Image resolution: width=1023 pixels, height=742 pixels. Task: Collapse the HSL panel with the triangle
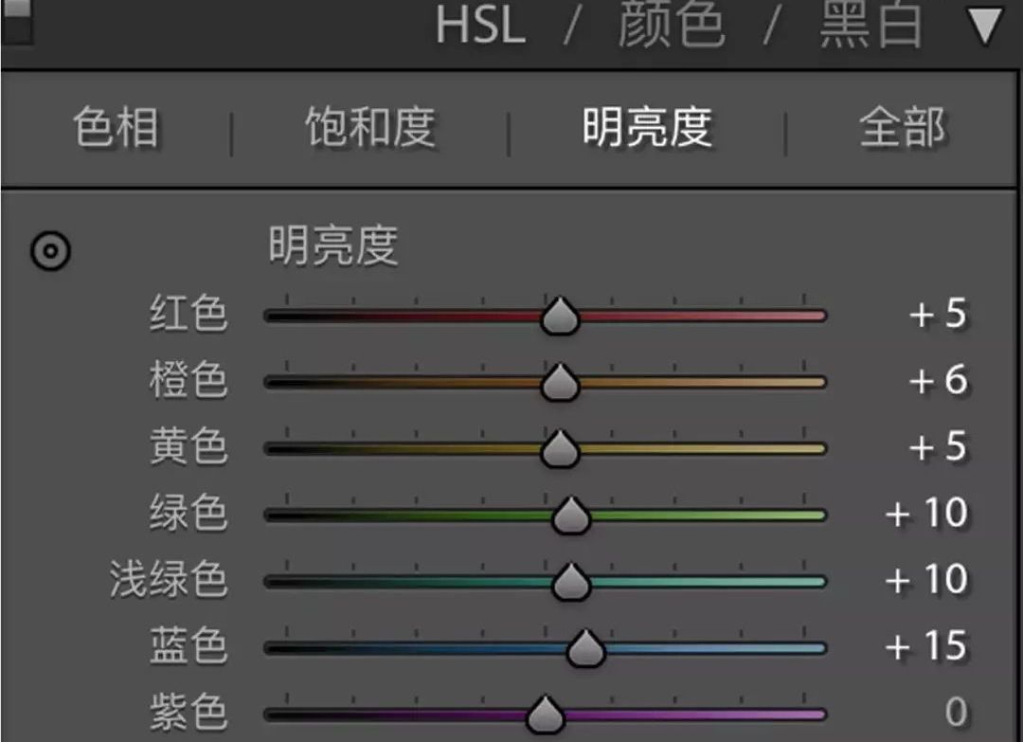(985, 27)
